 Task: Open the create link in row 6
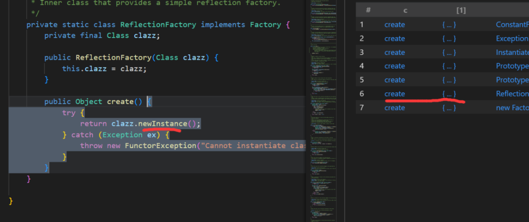tap(394, 94)
